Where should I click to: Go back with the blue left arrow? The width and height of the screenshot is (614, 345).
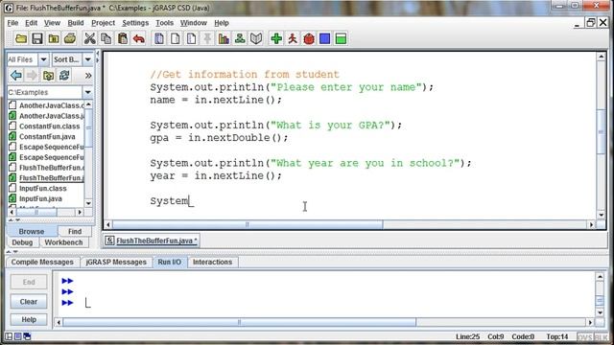[16, 75]
